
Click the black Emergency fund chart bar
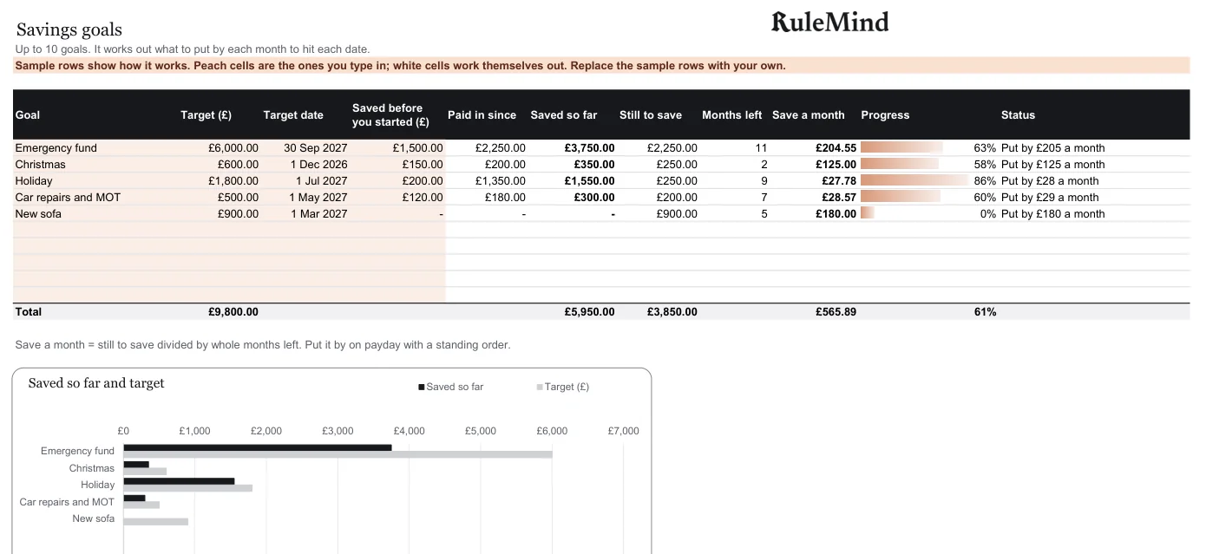pyautogui.click(x=258, y=447)
